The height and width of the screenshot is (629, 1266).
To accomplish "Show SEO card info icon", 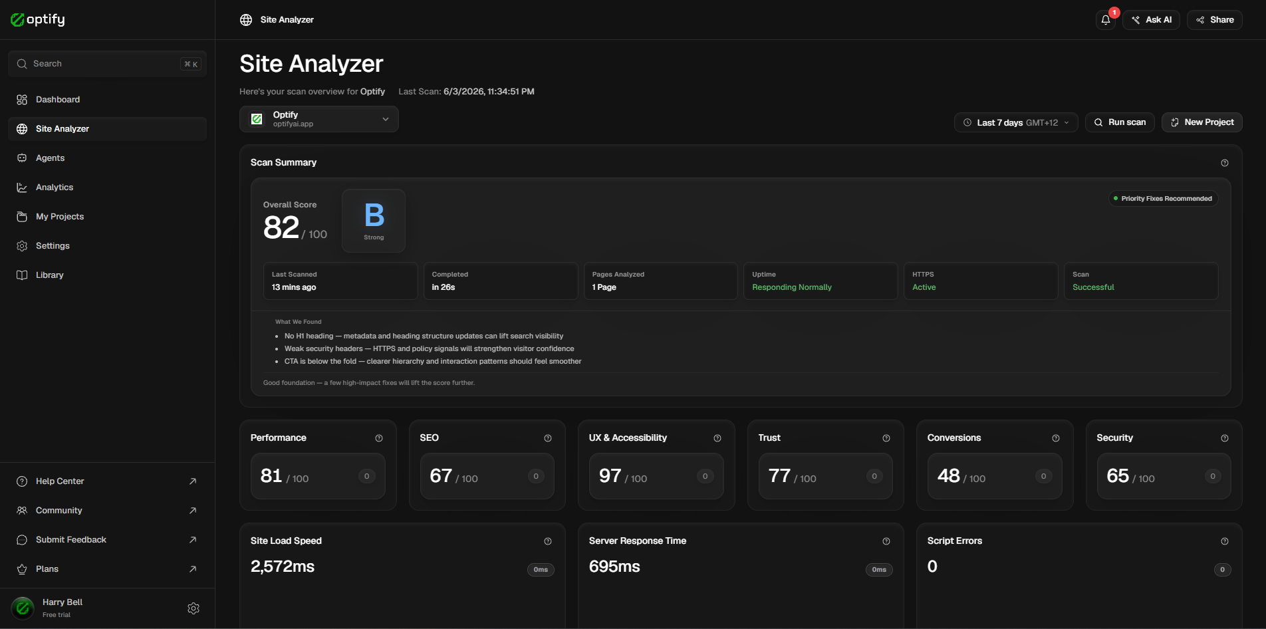I will tap(548, 438).
